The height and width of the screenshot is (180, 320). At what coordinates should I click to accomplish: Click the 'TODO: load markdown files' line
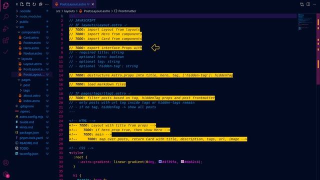(97, 84)
